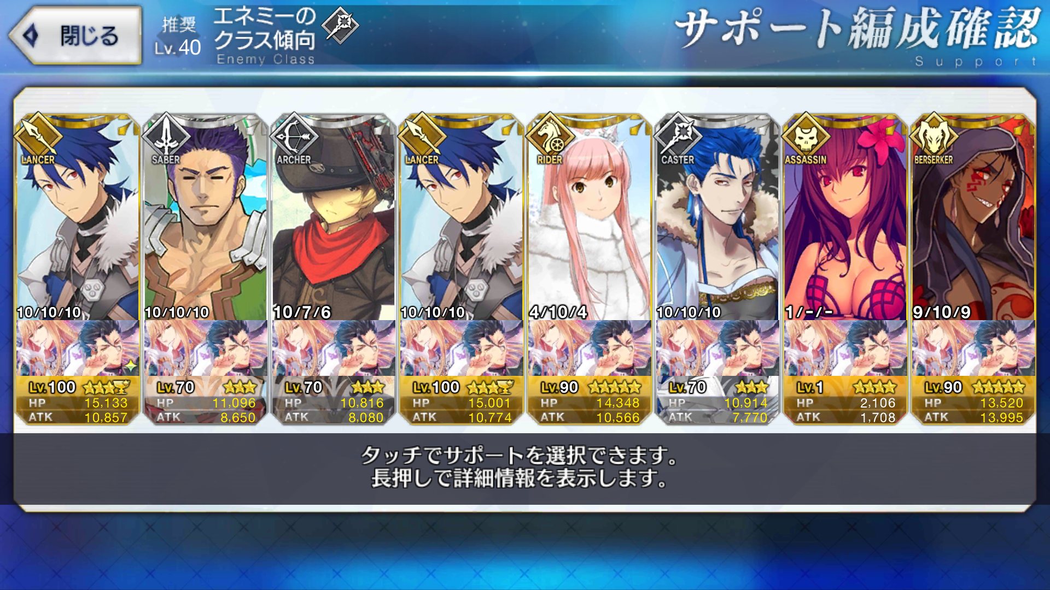Click the Lv.100 stats panel with HP 15,001
The height and width of the screenshot is (590, 1050).
461,402
